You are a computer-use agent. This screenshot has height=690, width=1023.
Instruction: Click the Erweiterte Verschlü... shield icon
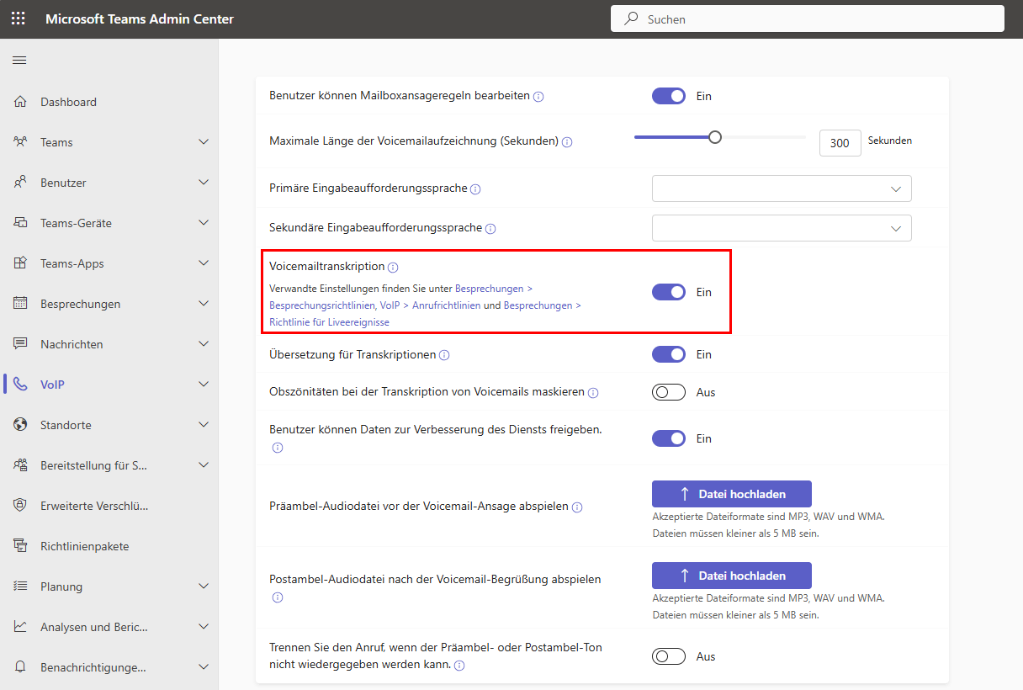coord(21,506)
